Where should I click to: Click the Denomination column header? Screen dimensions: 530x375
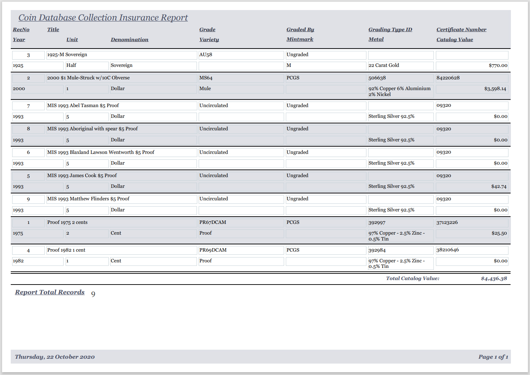130,40
